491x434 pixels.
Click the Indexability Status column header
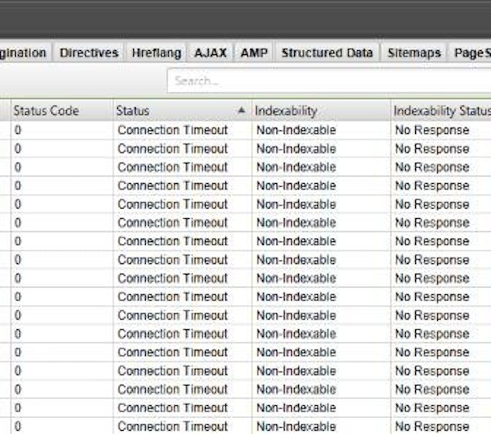[441, 111]
